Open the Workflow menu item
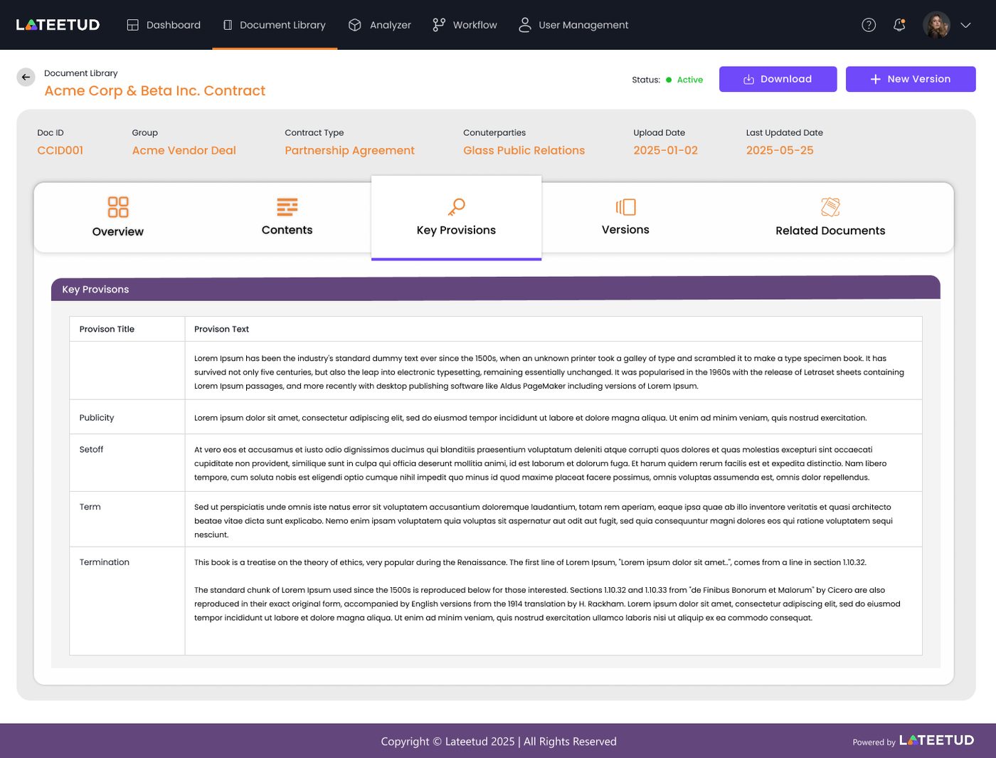 465,25
